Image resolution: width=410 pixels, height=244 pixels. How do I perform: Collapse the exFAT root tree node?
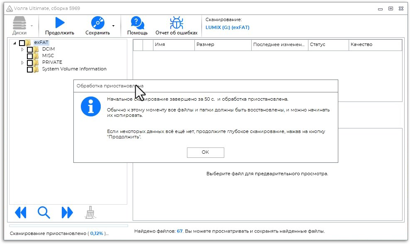pos(15,43)
